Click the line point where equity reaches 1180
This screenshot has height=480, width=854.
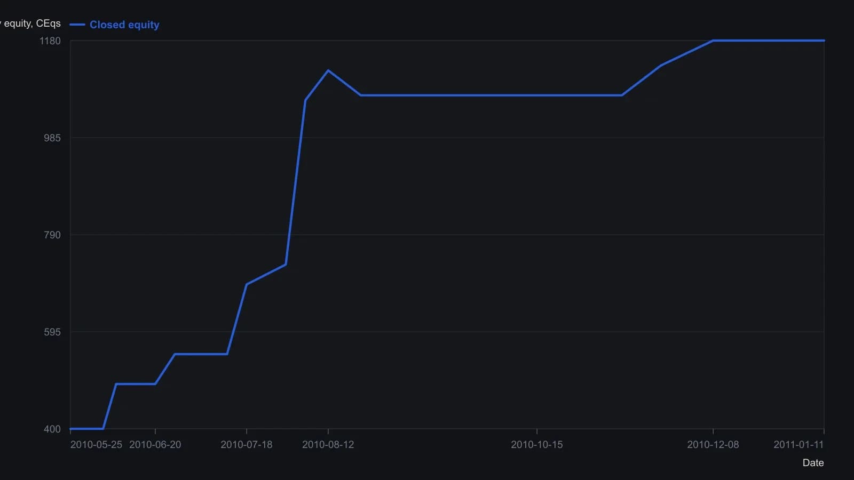click(713, 41)
